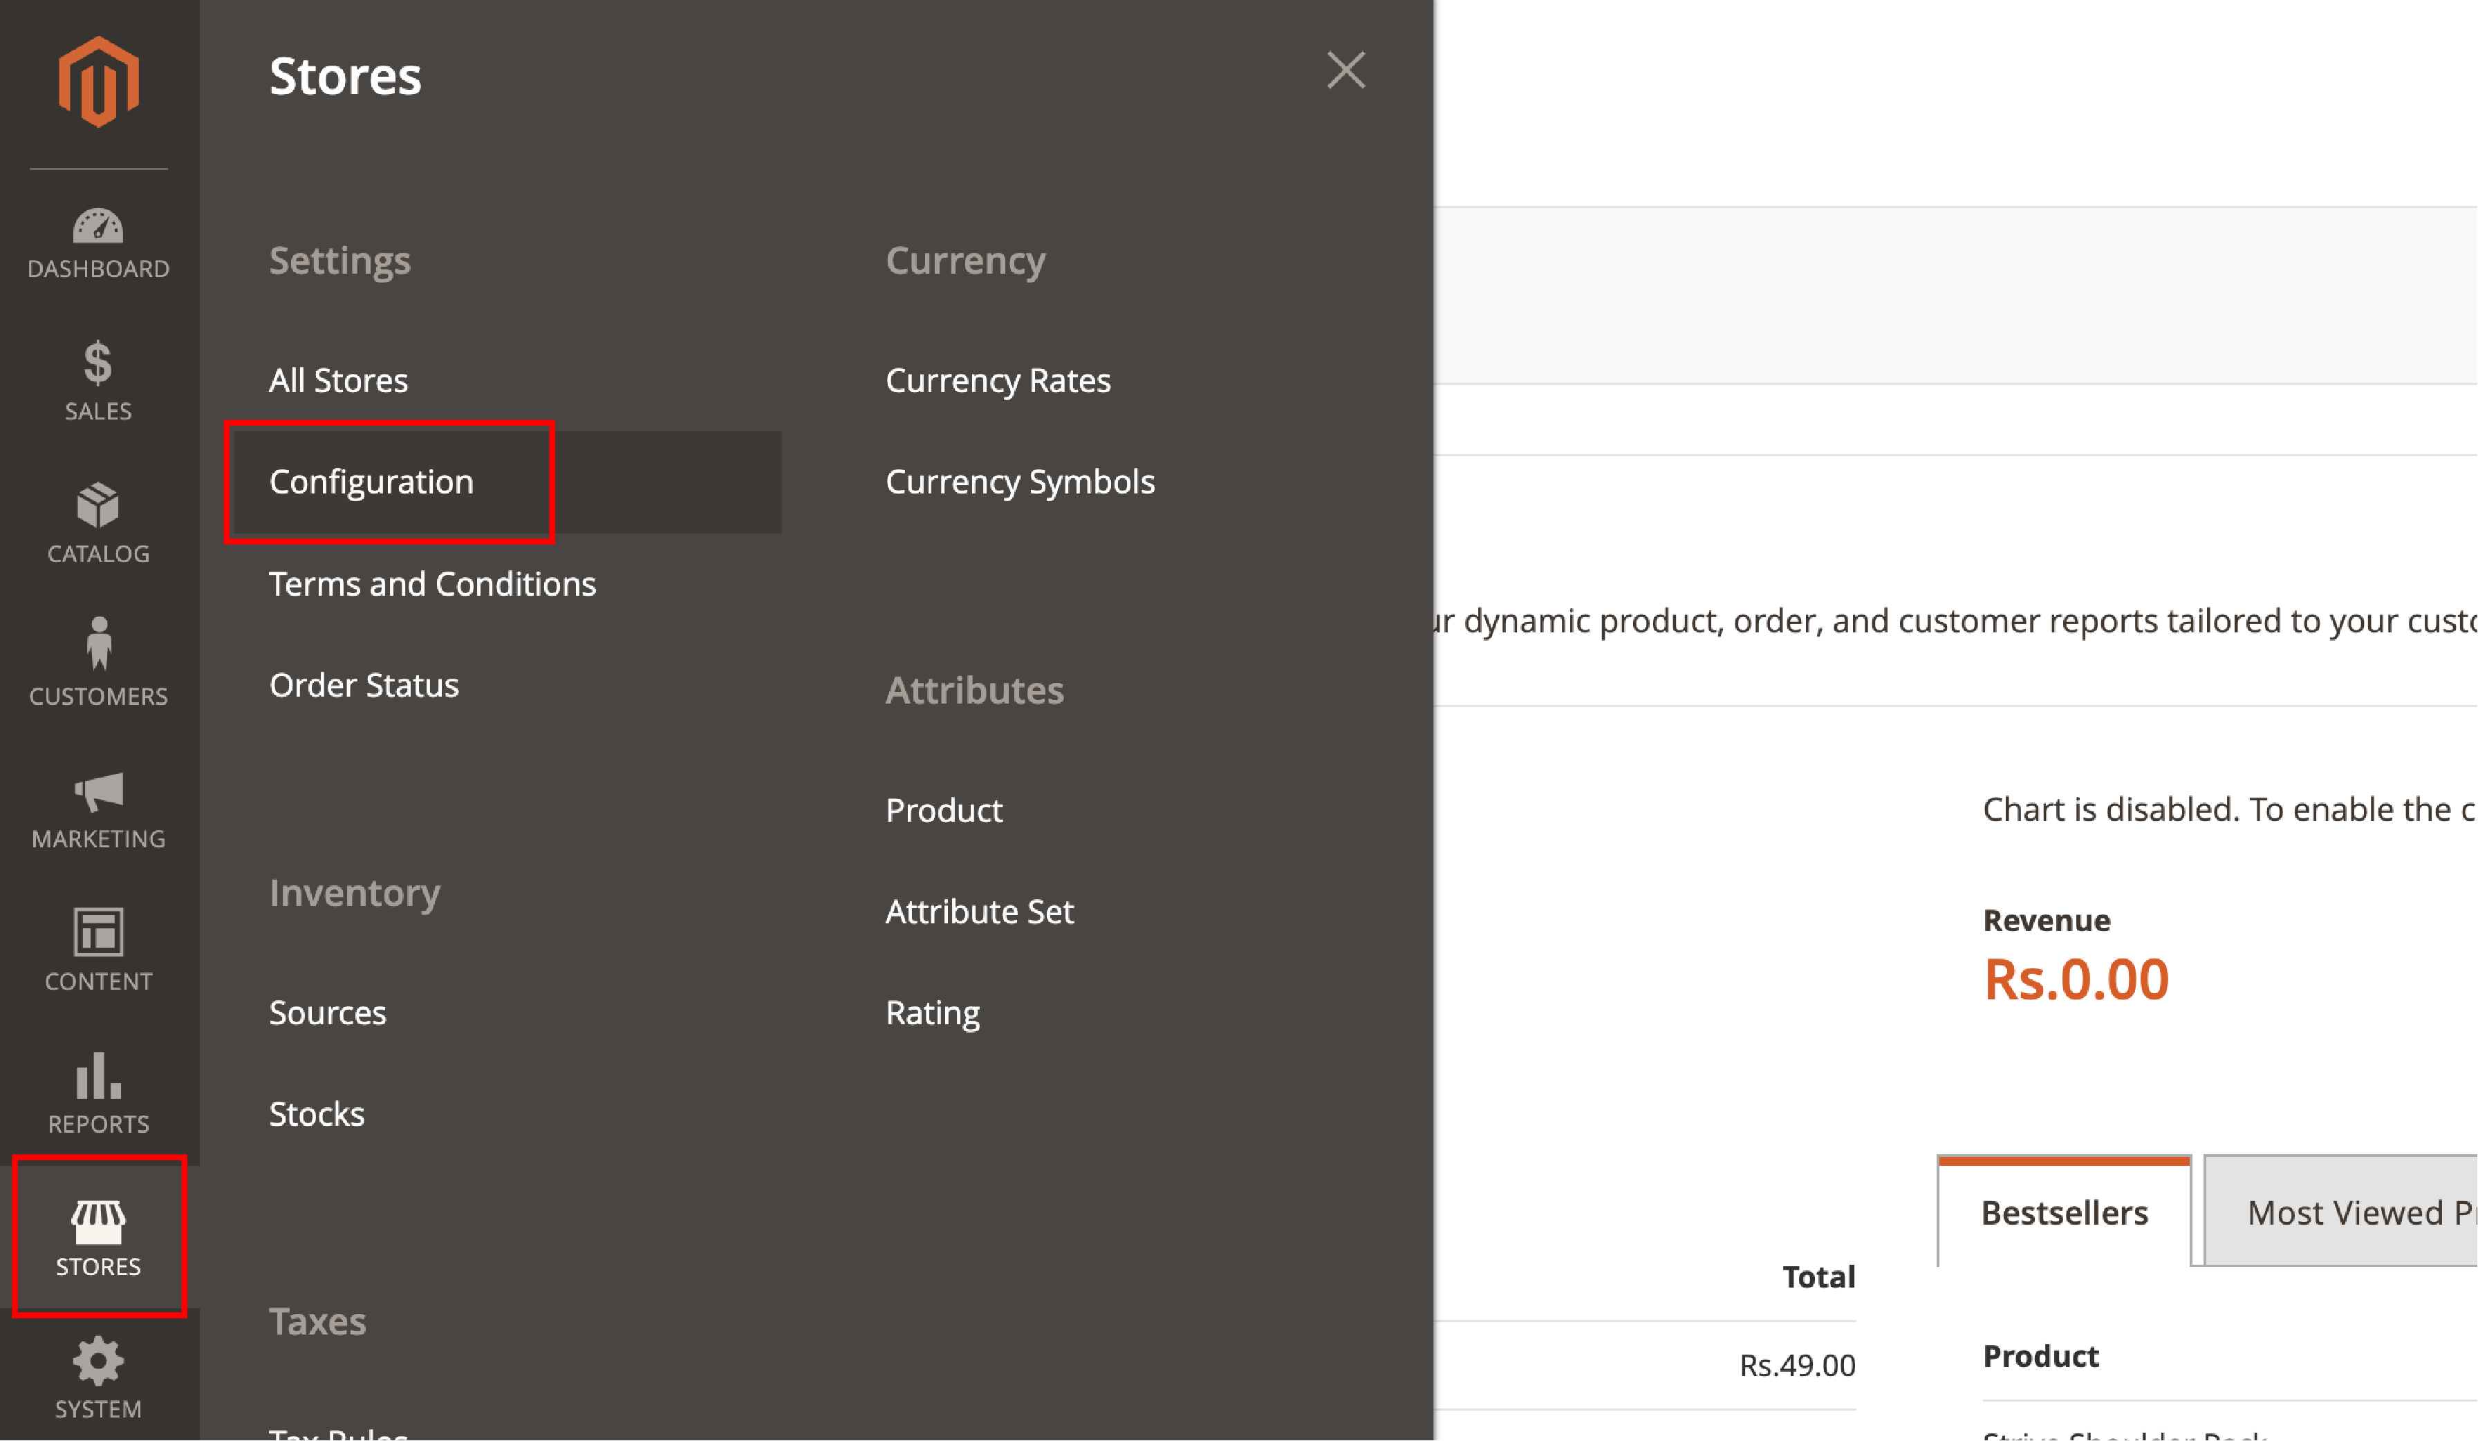Image resolution: width=2478 pixels, height=1441 pixels.
Task: Expand the Inventory section
Action: [x=353, y=890]
